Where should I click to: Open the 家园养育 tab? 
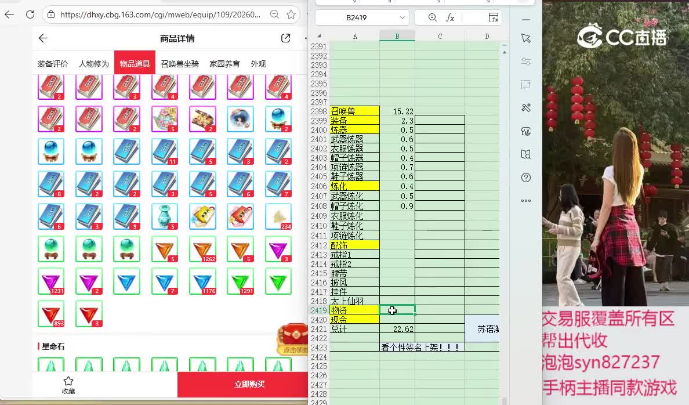[x=224, y=64]
